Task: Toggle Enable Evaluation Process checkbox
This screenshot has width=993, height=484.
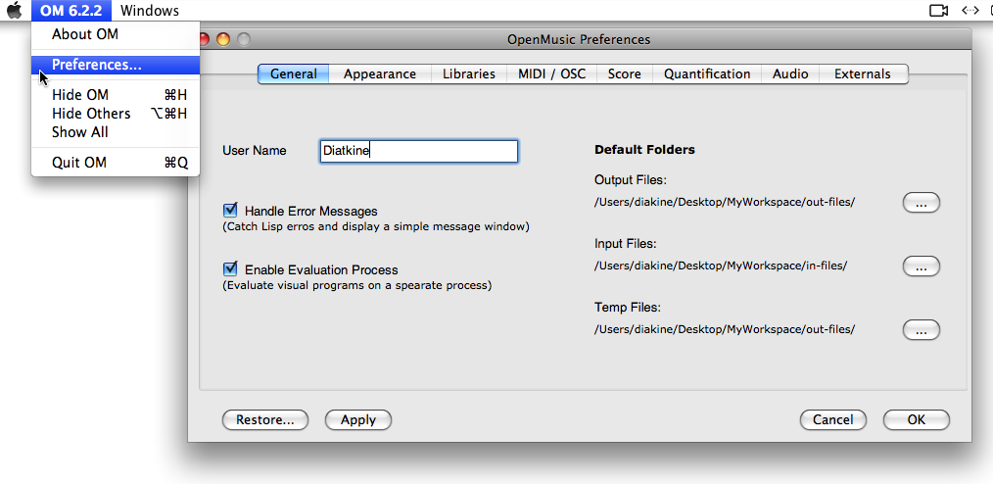Action: (x=230, y=268)
